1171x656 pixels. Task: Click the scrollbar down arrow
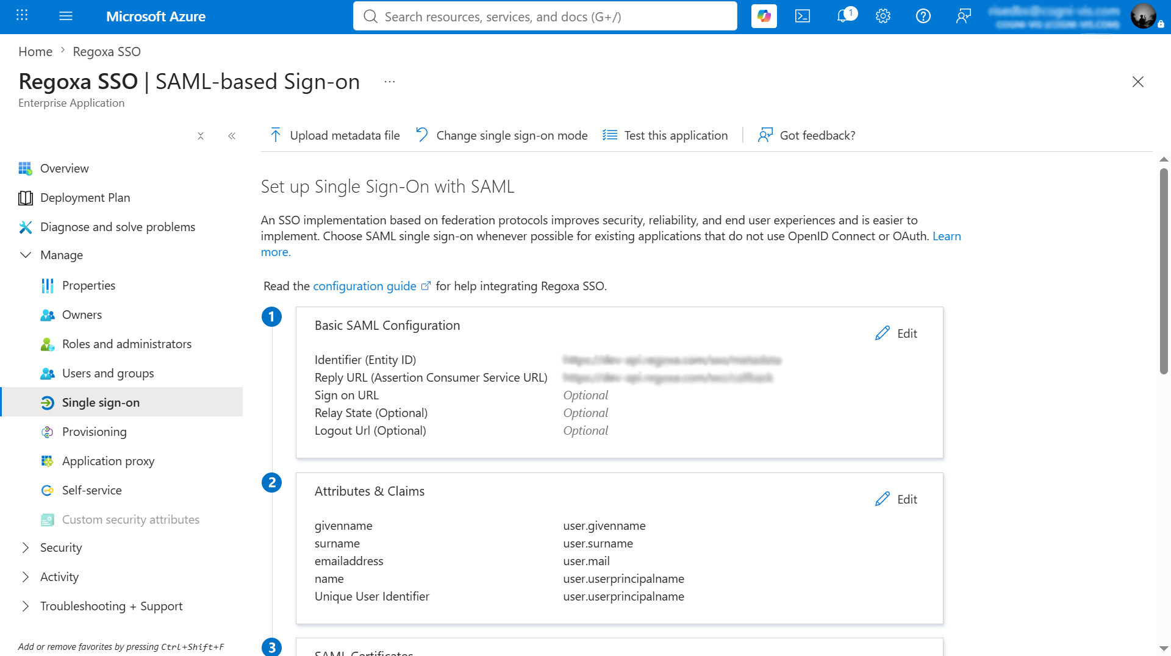(1164, 649)
